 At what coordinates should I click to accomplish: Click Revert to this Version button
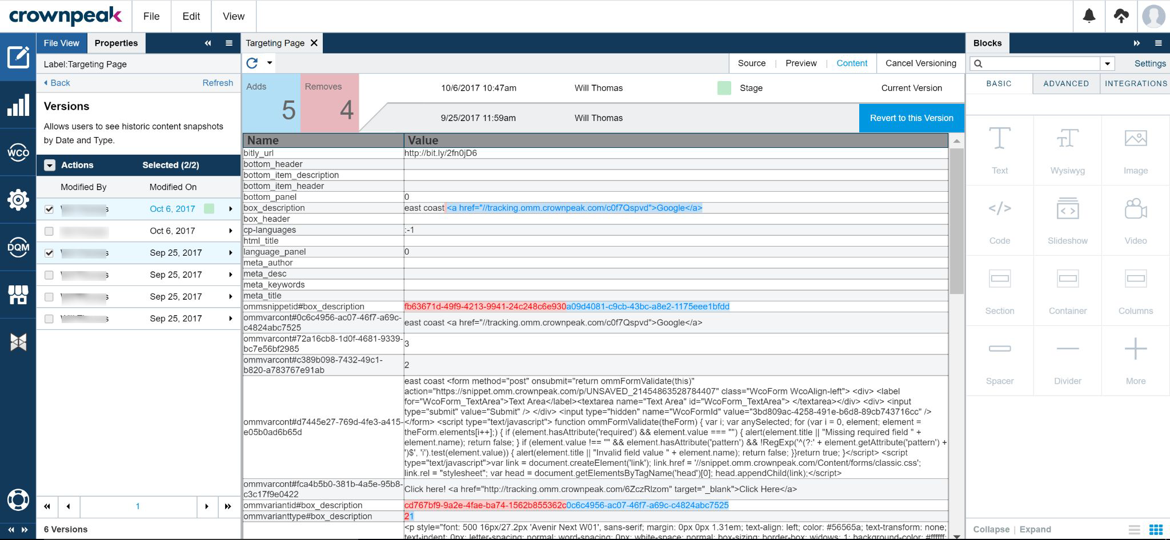pos(912,118)
